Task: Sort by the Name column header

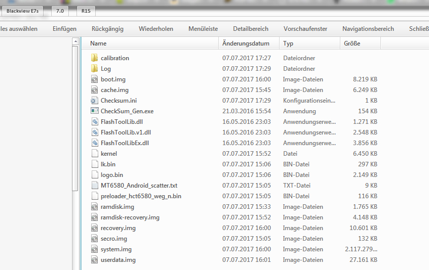Action: [x=150, y=43]
